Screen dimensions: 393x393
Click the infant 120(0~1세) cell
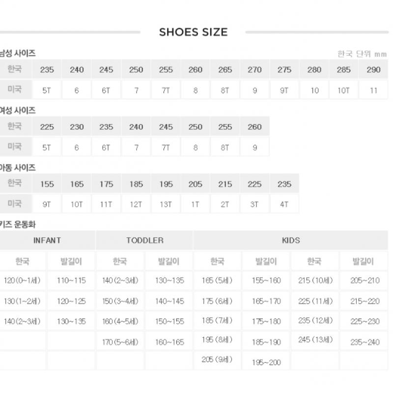(23, 281)
